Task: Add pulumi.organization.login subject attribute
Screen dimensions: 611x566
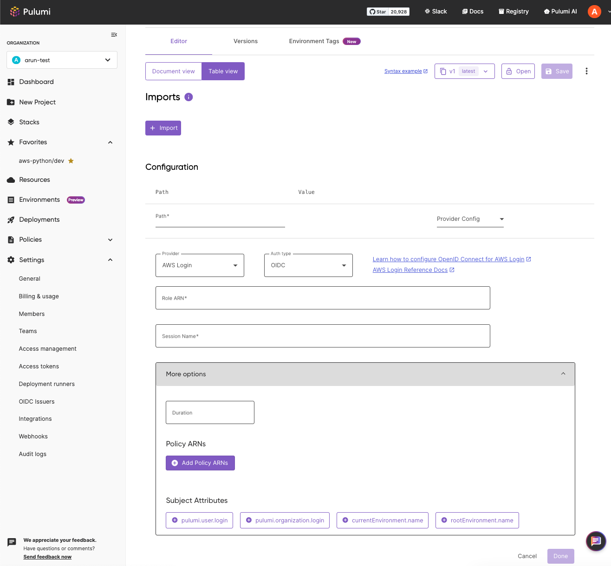Action: coord(285,521)
